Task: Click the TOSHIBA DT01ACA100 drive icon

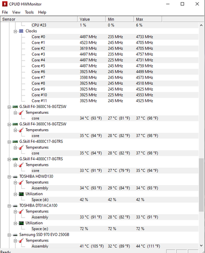Action: [15, 206]
